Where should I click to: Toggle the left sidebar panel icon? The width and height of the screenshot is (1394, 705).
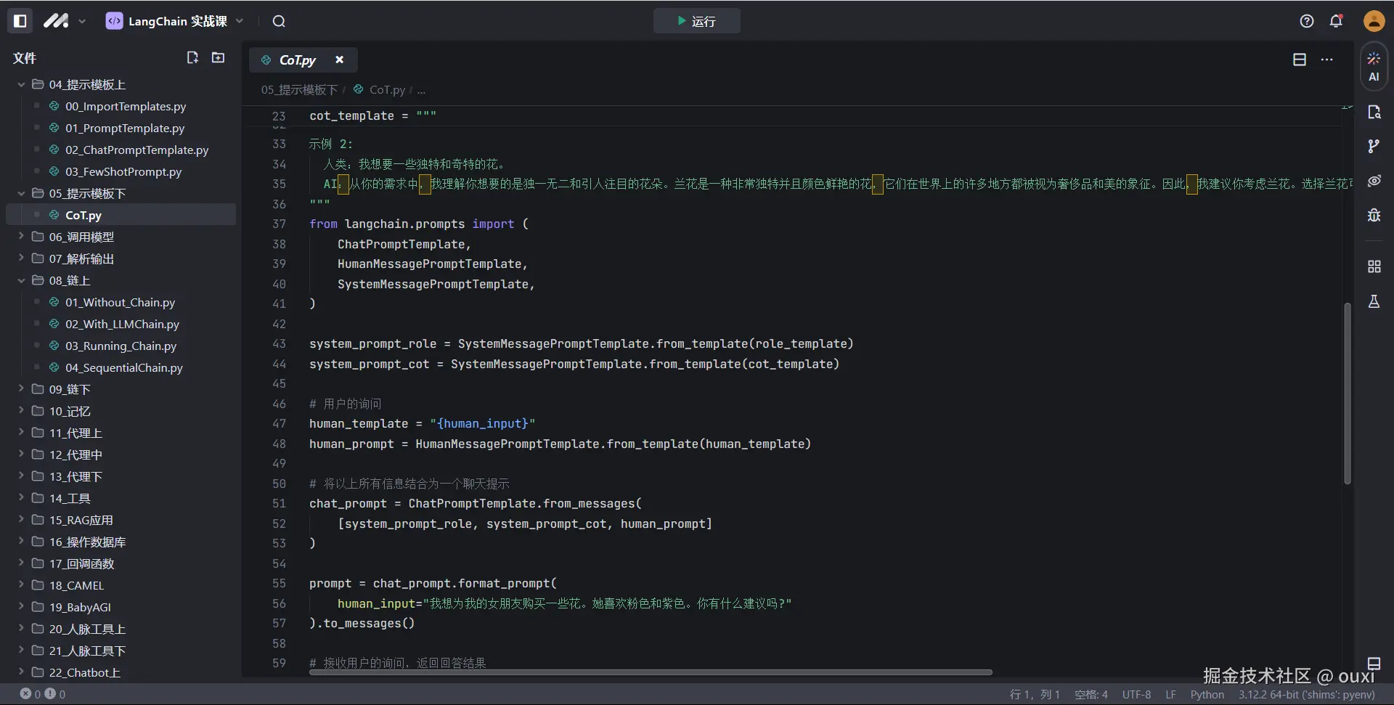(x=20, y=21)
